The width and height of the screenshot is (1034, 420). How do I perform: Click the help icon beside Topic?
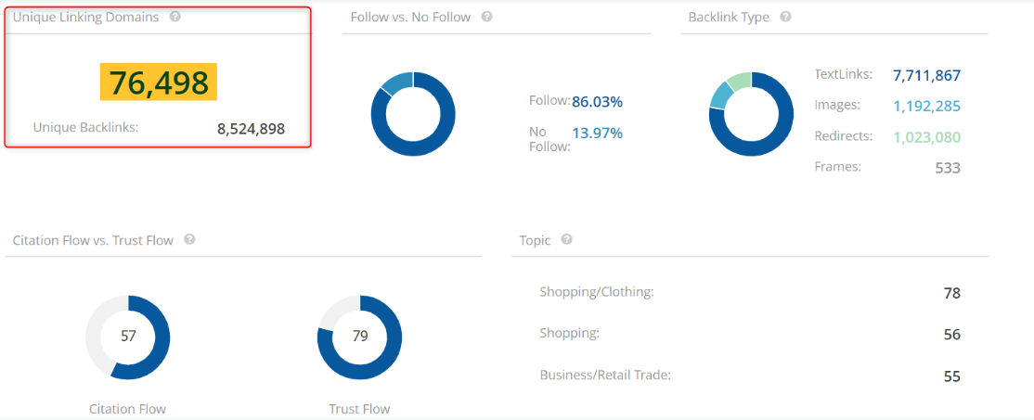point(566,239)
